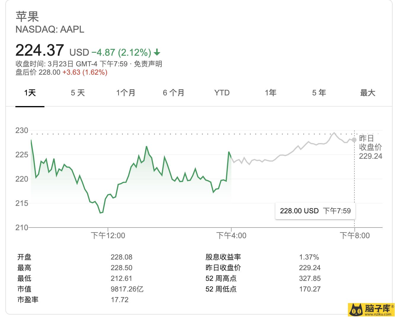The width and height of the screenshot is (395, 317).
Task: Click the gray after-hours endpoint dot
Action: (354, 140)
